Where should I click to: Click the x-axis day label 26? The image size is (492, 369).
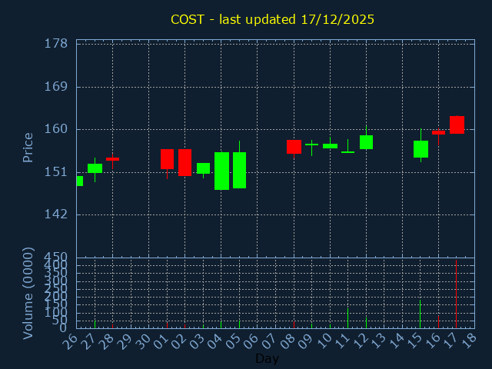point(70,341)
